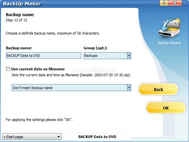
Task: Click the Backup Wizard label
Action: (169, 43)
